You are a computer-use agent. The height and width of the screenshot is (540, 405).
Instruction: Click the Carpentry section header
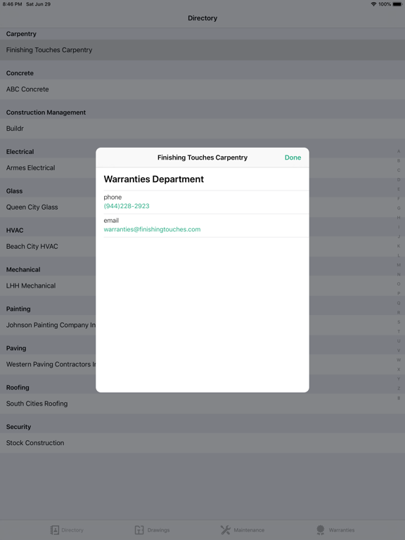point(21,34)
